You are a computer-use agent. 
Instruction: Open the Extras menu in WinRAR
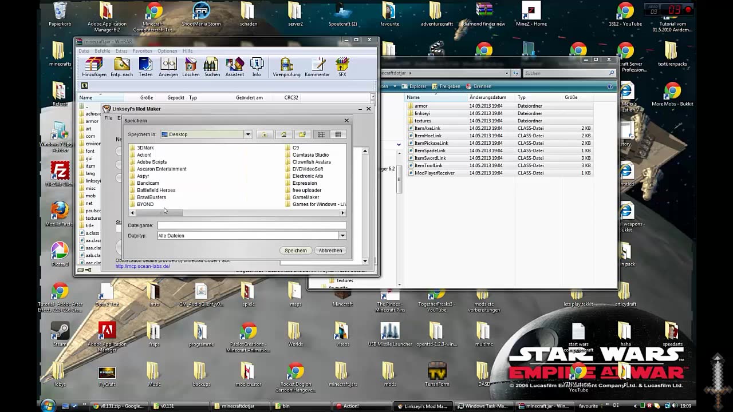121,51
